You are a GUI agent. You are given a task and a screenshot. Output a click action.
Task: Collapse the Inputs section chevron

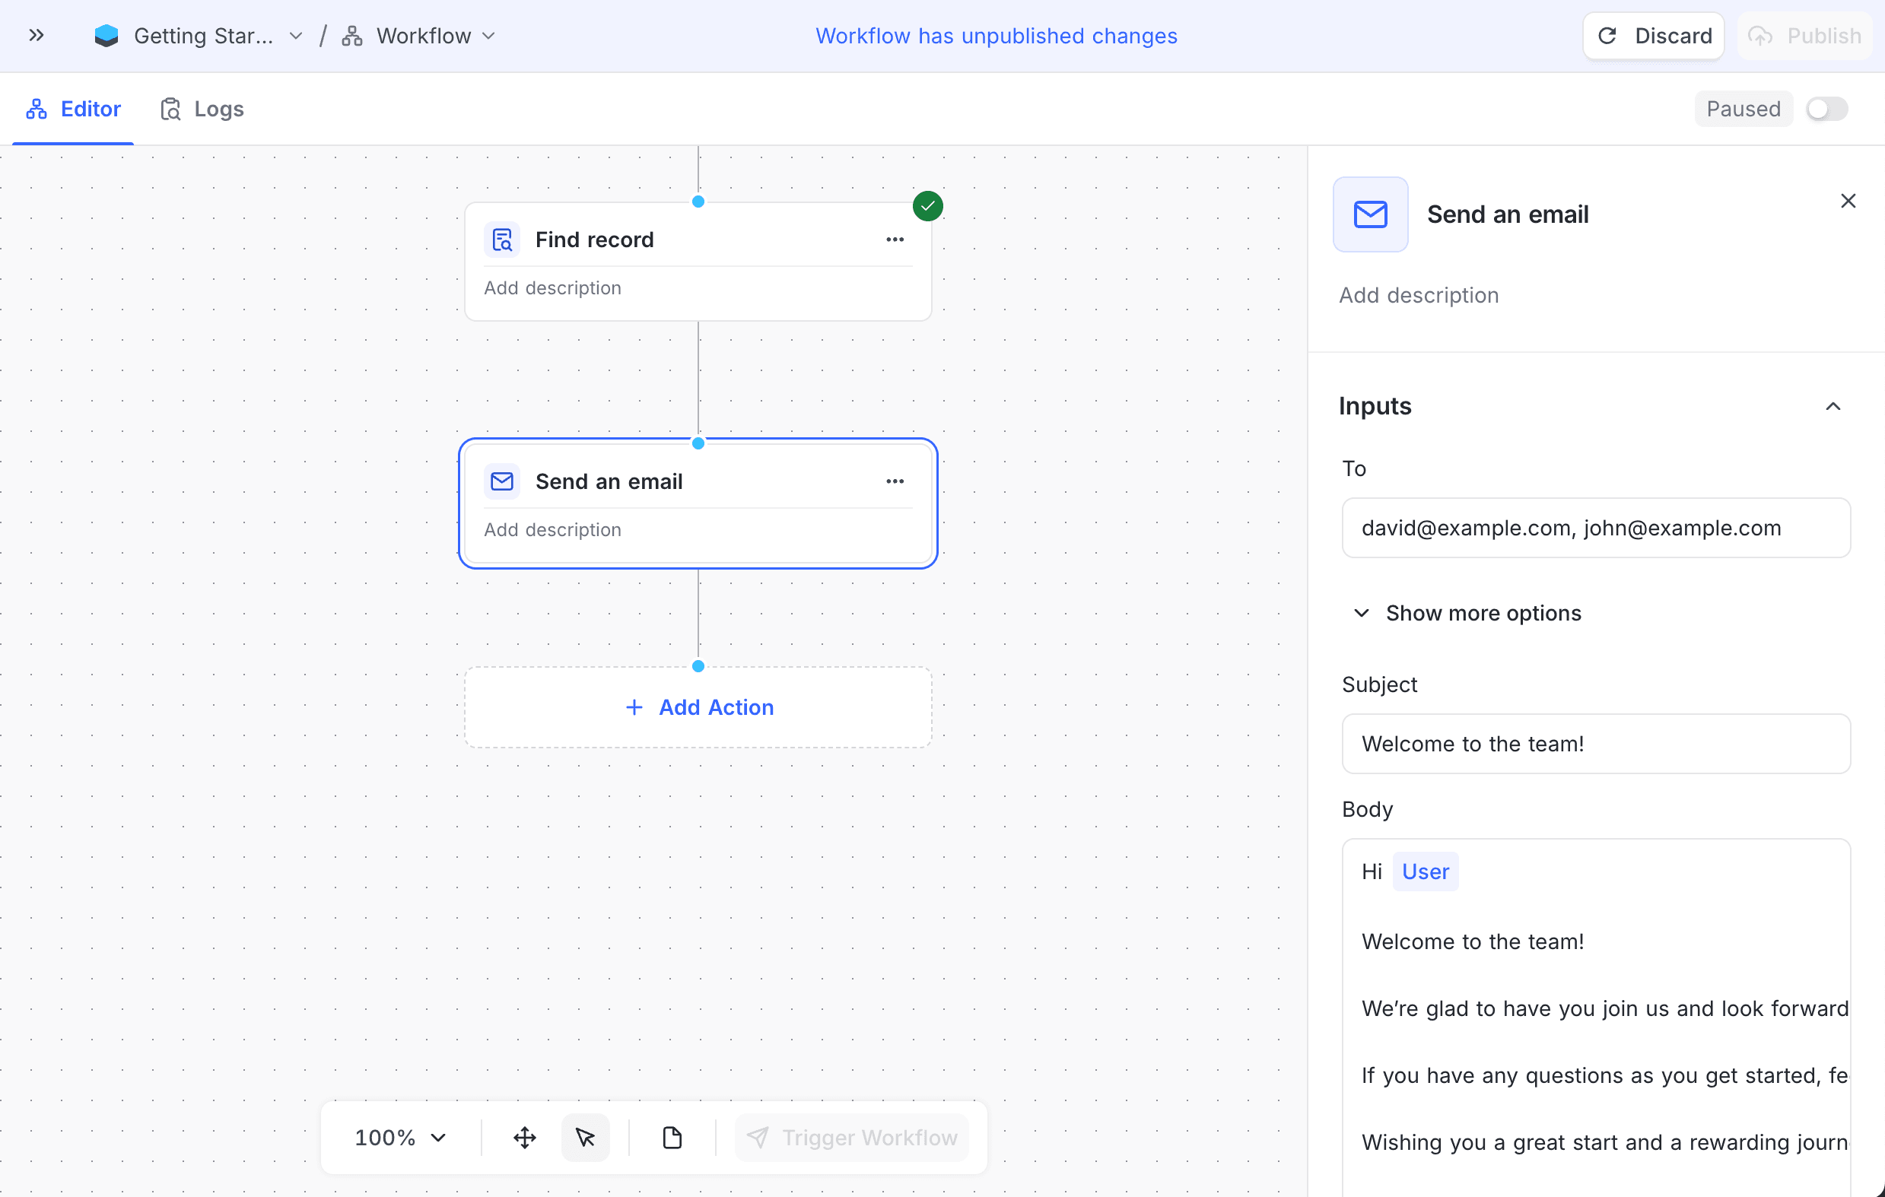click(1833, 405)
